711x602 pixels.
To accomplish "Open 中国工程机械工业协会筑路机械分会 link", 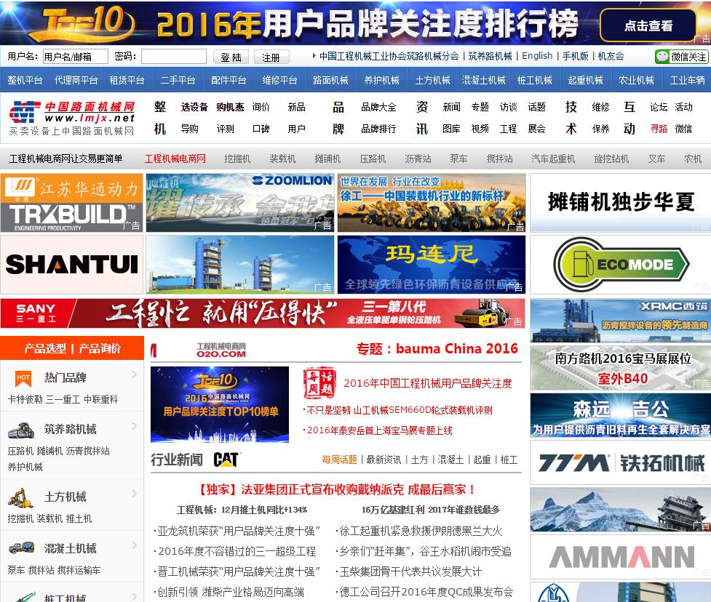I will click(389, 56).
